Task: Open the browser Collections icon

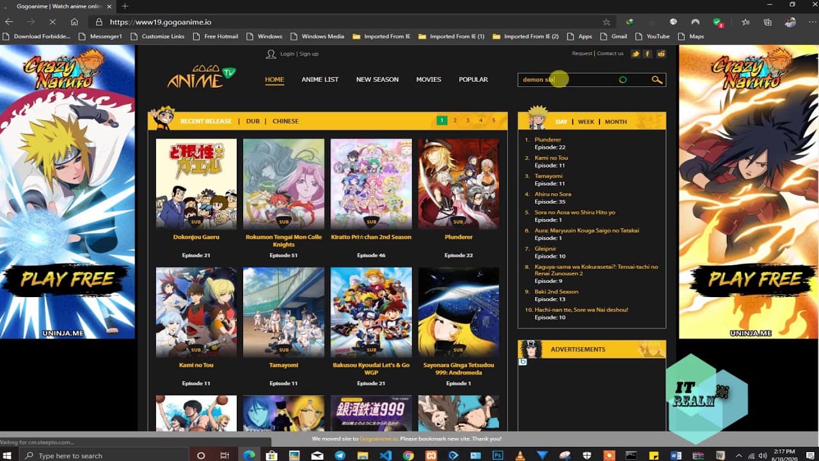Action: [767, 22]
